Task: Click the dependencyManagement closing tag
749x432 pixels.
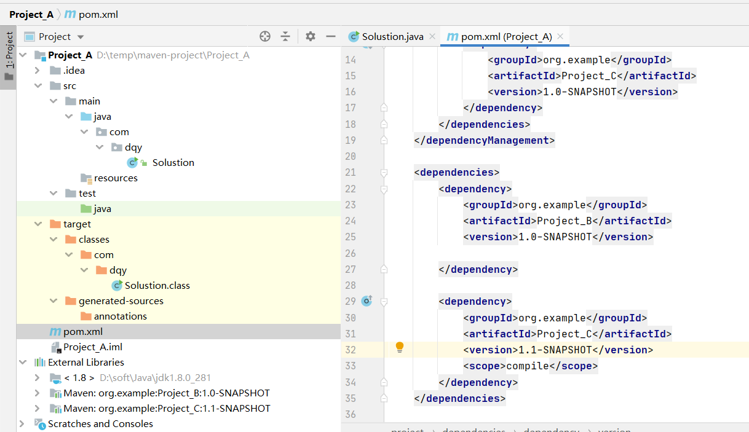Action: tap(485, 140)
